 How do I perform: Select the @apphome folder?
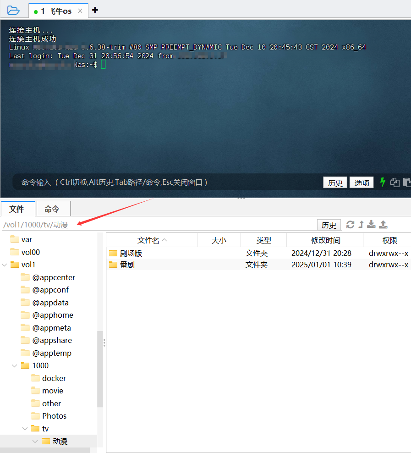47,315
